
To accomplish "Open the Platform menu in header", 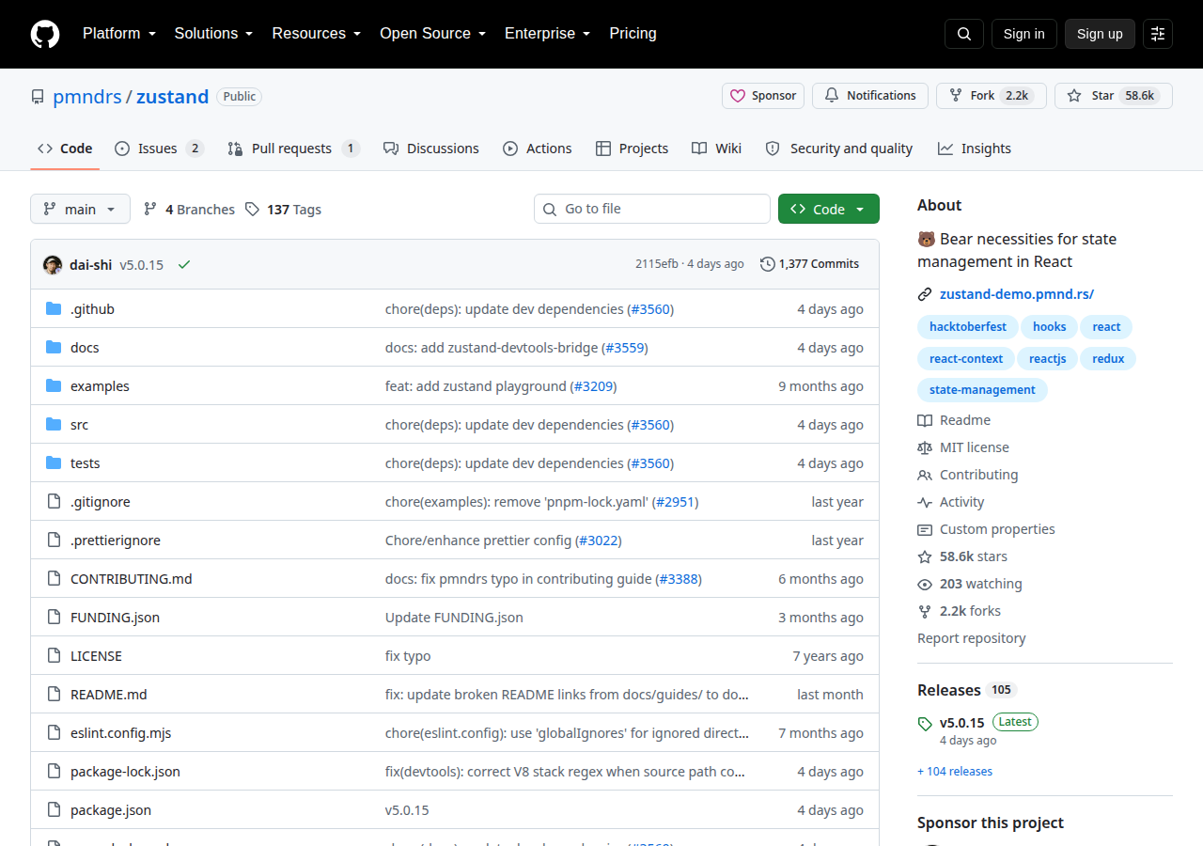I will tap(118, 34).
